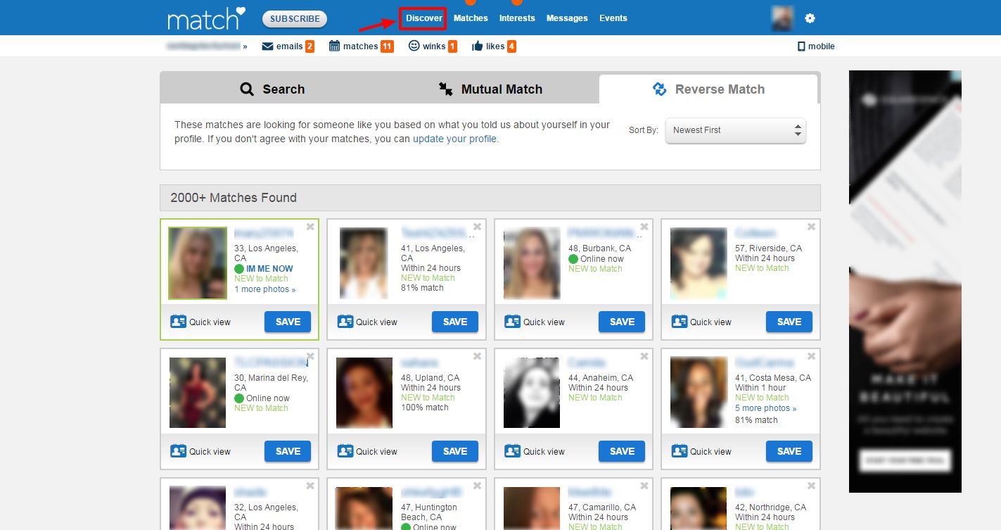The width and height of the screenshot is (1001, 530).
Task: Open Quick view for 44, Anaheim
Action: [535, 451]
